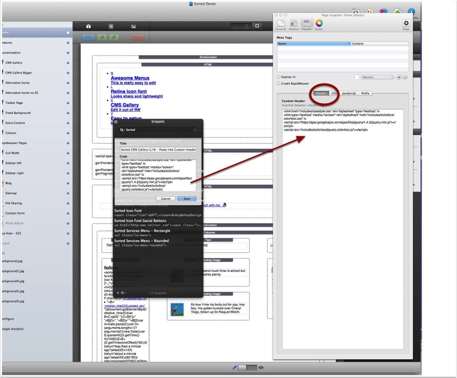Screen dimensions: 457x378
Task: Open the CMS Gallery link on page
Action: [x=125, y=105]
